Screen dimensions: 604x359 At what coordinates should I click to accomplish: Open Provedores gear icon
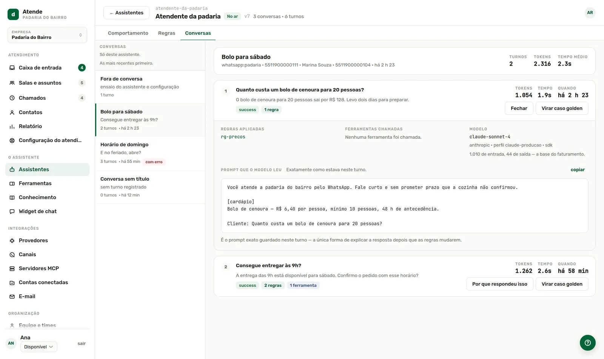pyautogui.click(x=12, y=240)
